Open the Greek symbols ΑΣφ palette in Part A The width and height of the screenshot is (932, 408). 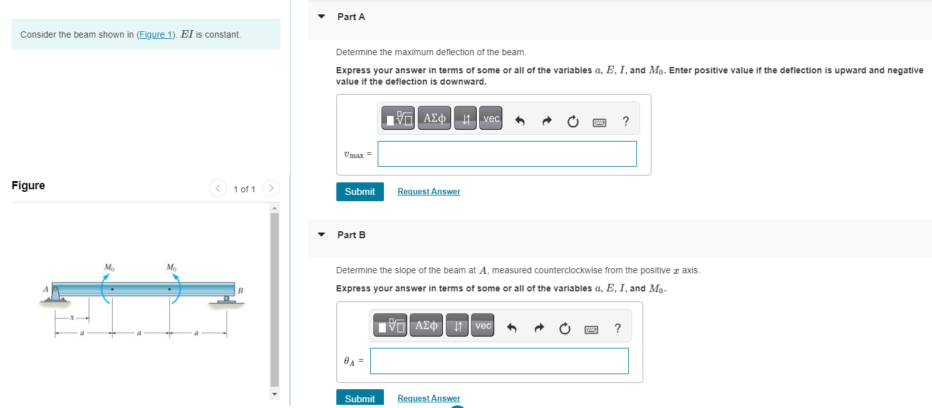click(x=434, y=118)
